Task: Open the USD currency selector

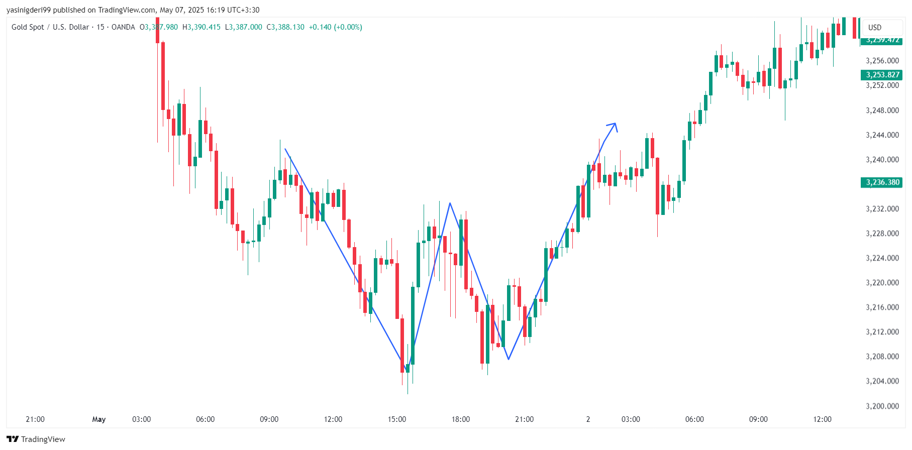Action: pos(875,28)
